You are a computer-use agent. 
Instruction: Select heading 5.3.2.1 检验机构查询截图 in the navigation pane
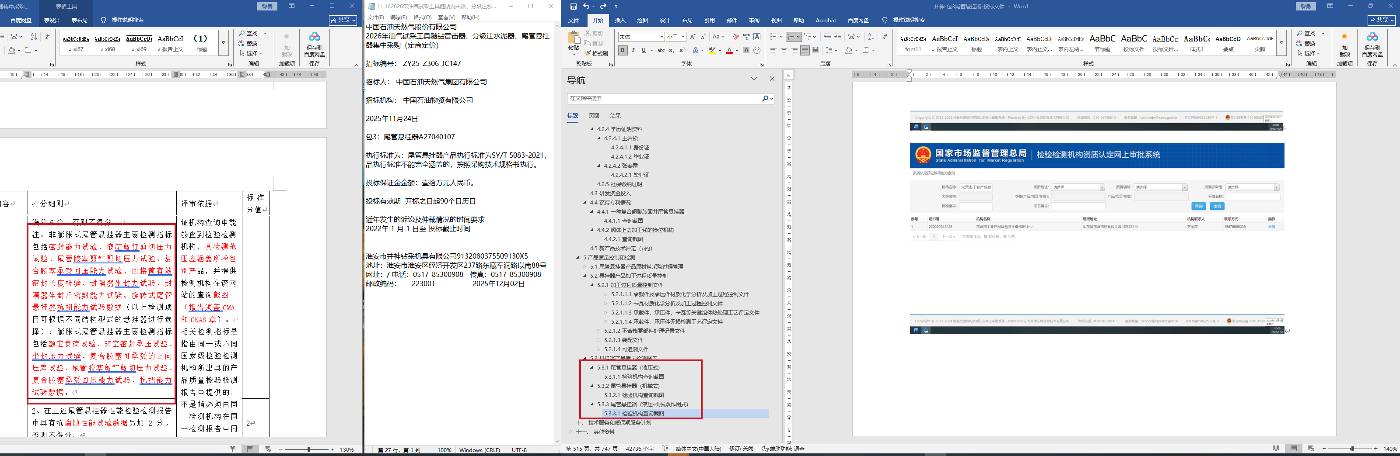(x=633, y=395)
